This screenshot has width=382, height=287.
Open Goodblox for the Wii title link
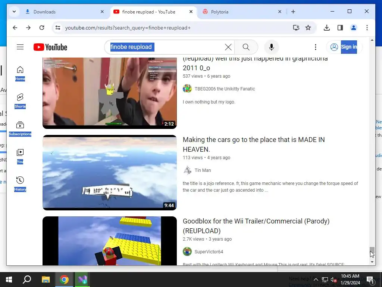pyautogui.click(x=256, y=226)
